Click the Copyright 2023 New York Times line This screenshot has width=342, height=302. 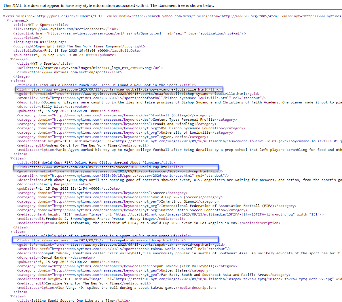(79, 46)
